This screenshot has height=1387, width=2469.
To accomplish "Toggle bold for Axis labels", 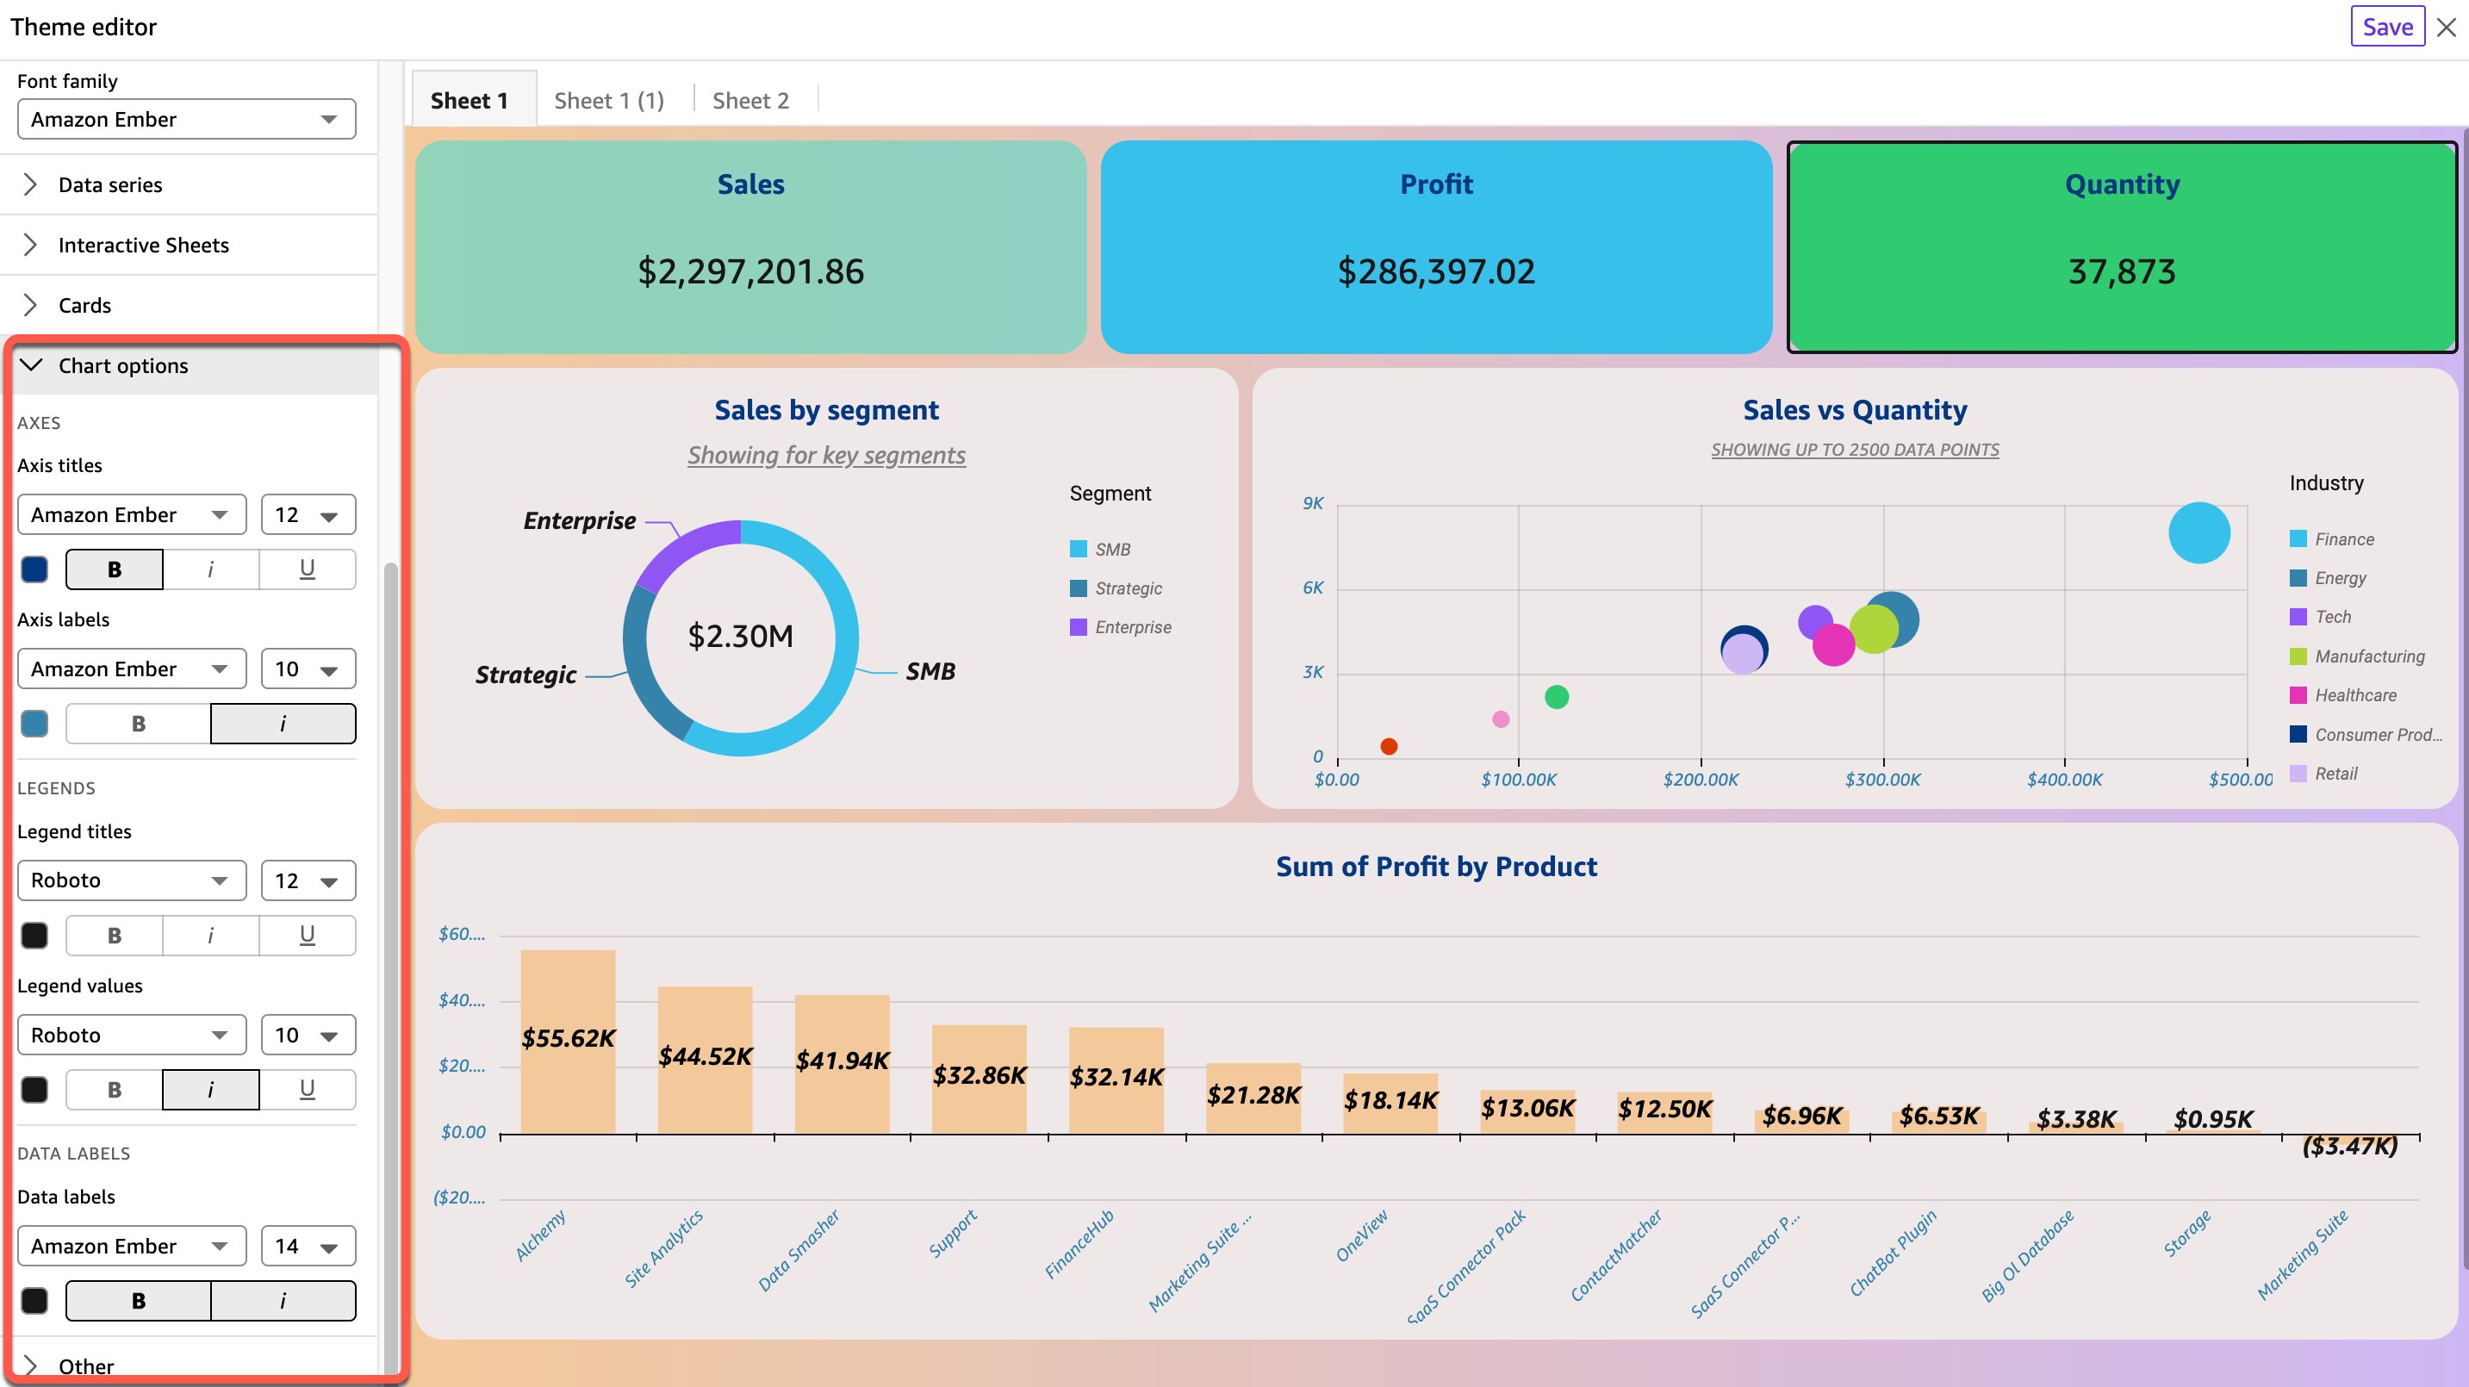I will [x=138, y=724].
